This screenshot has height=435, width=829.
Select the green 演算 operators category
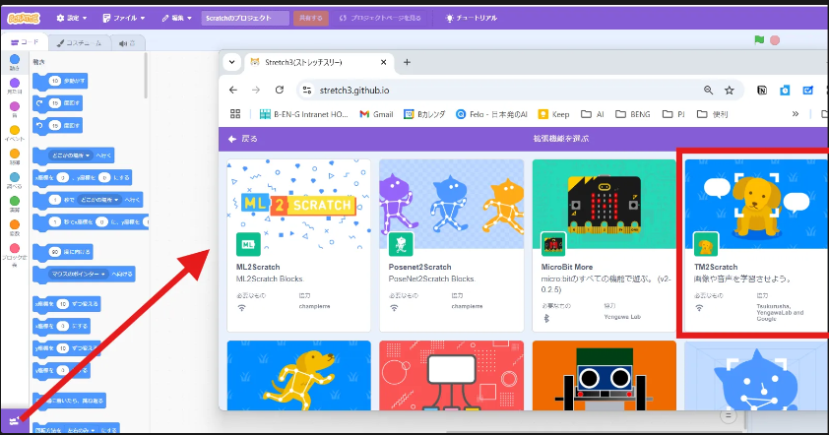(15, 204)
